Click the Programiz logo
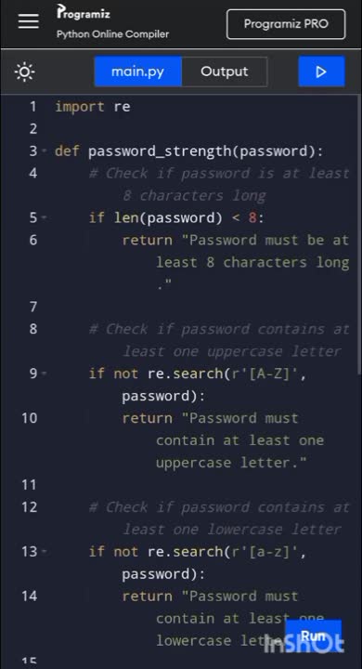 point(84,12)
